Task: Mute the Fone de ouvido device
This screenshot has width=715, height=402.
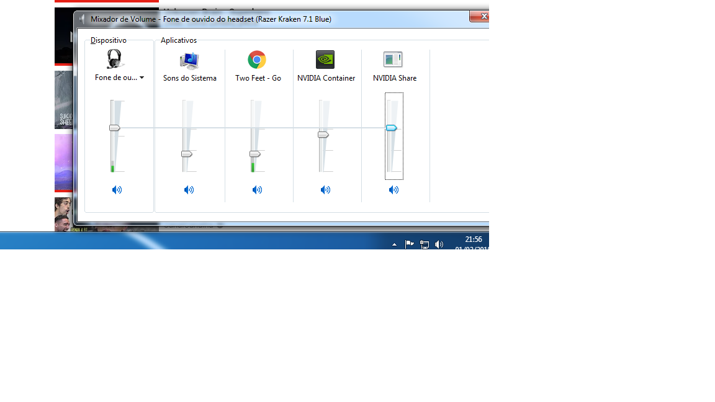Action: tap(117, 190)
